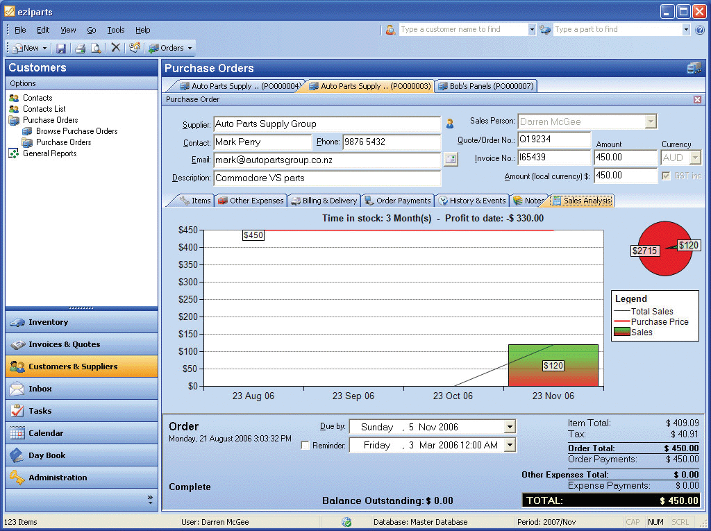Click the status bar globe connection icon

point(346,522)
